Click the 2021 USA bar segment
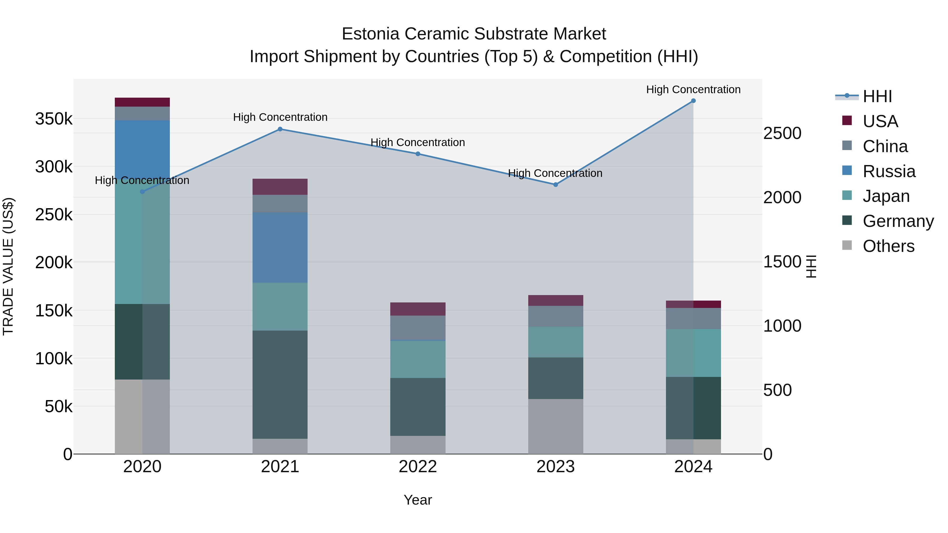The height and width of the screenshot is (533, 948). [280, 187]
